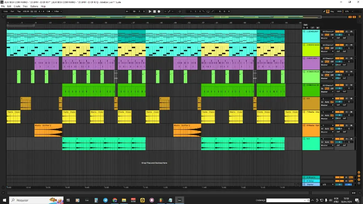Click the arrangement overview bar at top

(164, 17)
